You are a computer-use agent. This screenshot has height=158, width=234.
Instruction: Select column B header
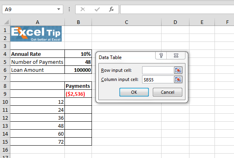[x=78, y=22]
